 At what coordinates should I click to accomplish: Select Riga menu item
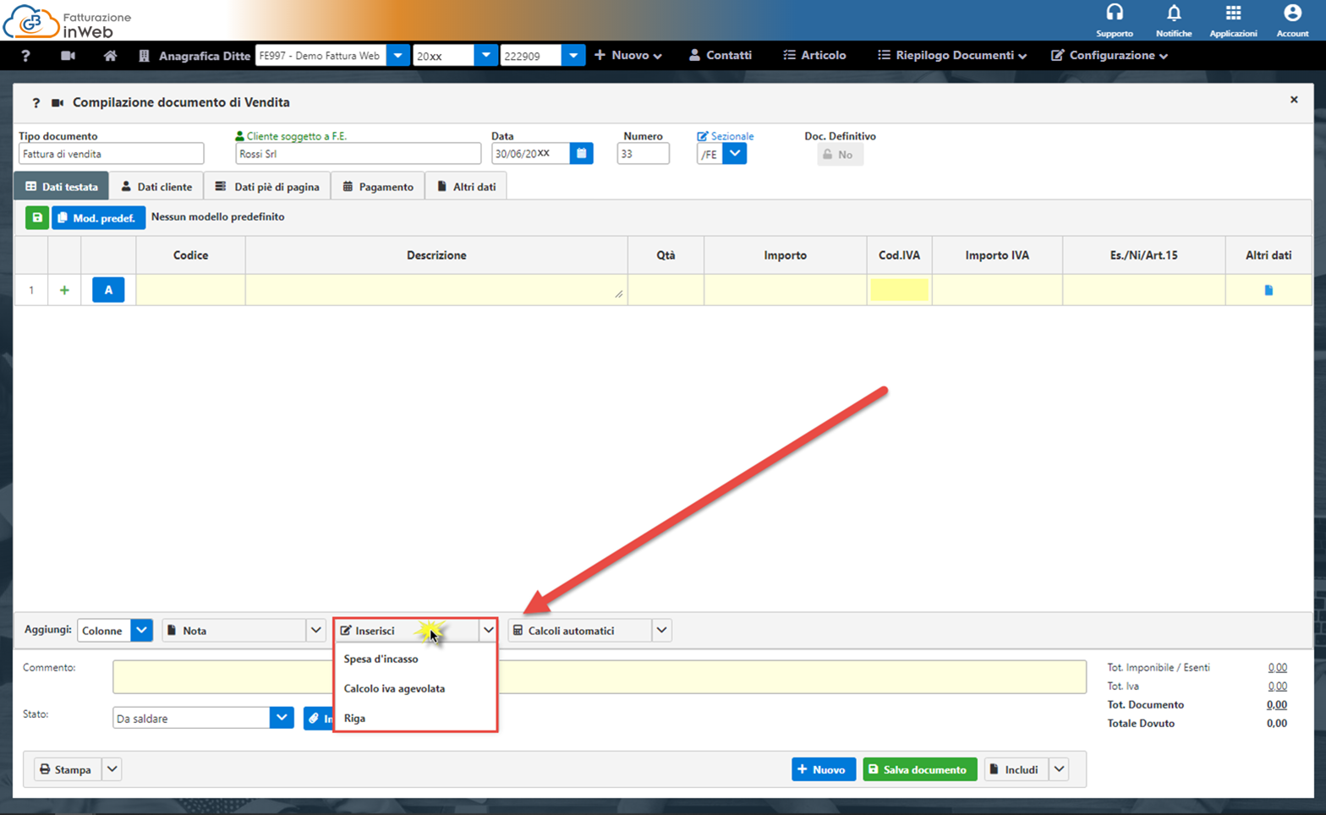tap(354, 719)
